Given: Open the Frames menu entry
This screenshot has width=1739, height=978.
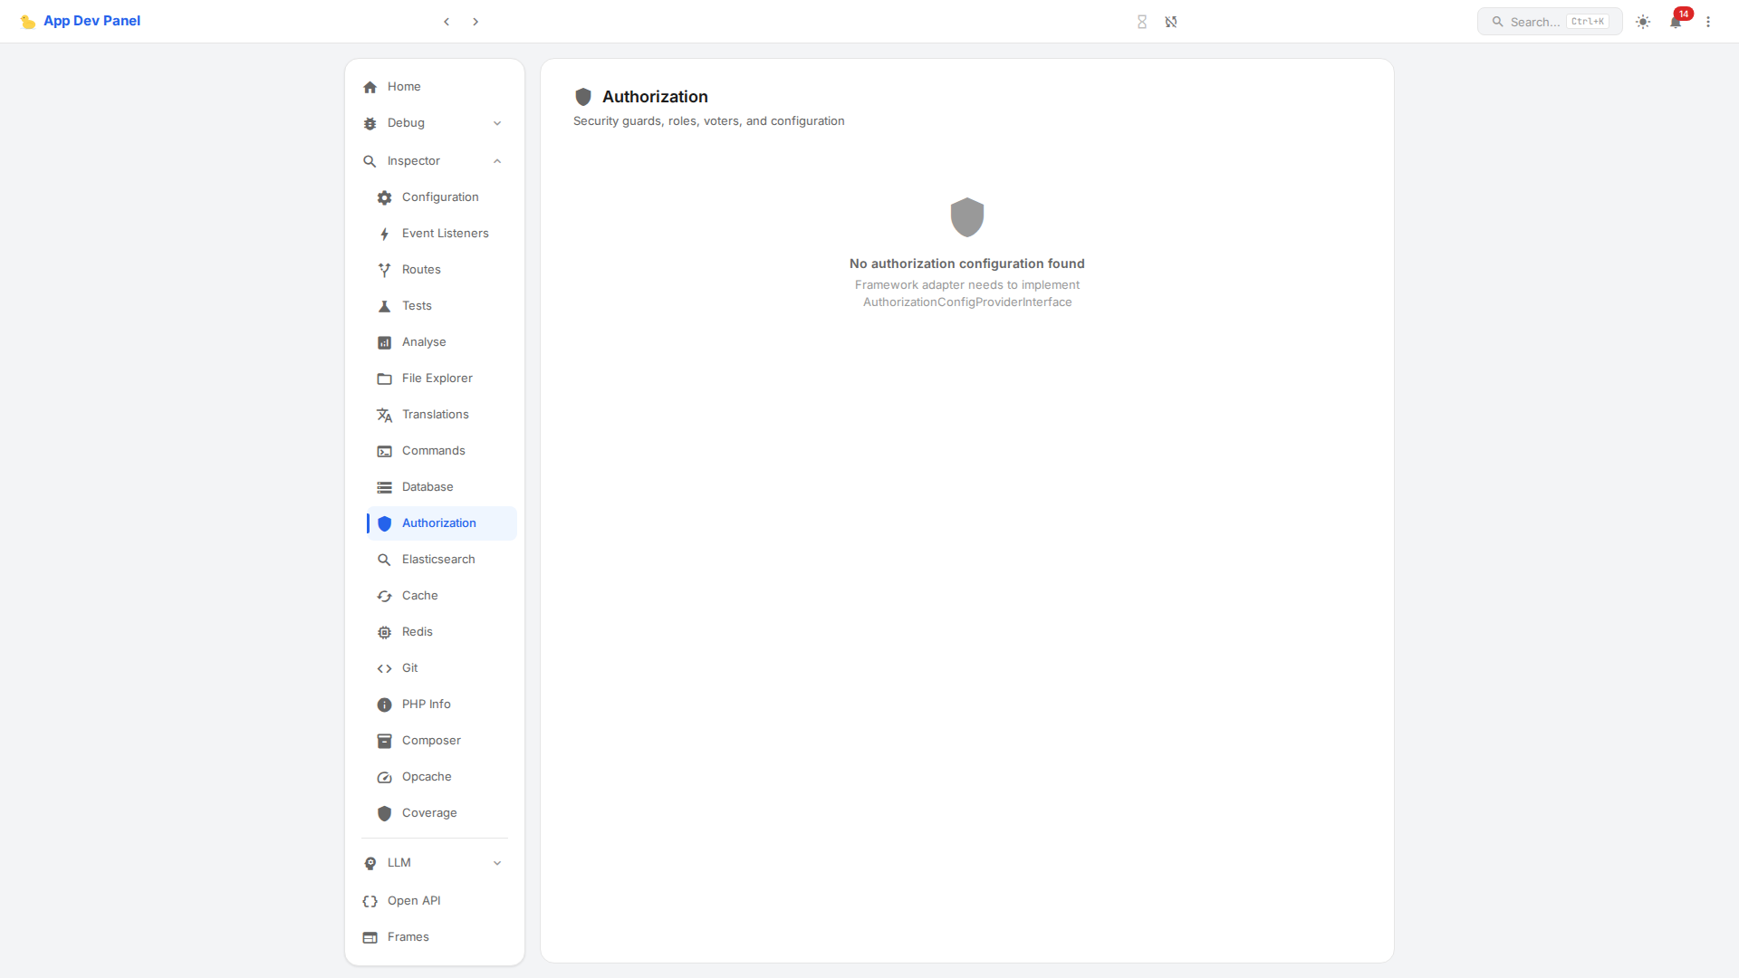Looking at the screenshot, I should pyautogui.click(x=408, y=936).
